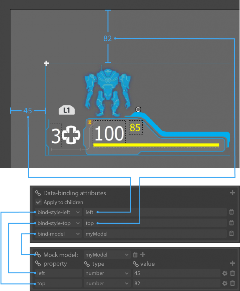Viewport: 240px width, 291px height.
Task: Select the L1 button badge in canvas
Action: click(x=67, y=110)
